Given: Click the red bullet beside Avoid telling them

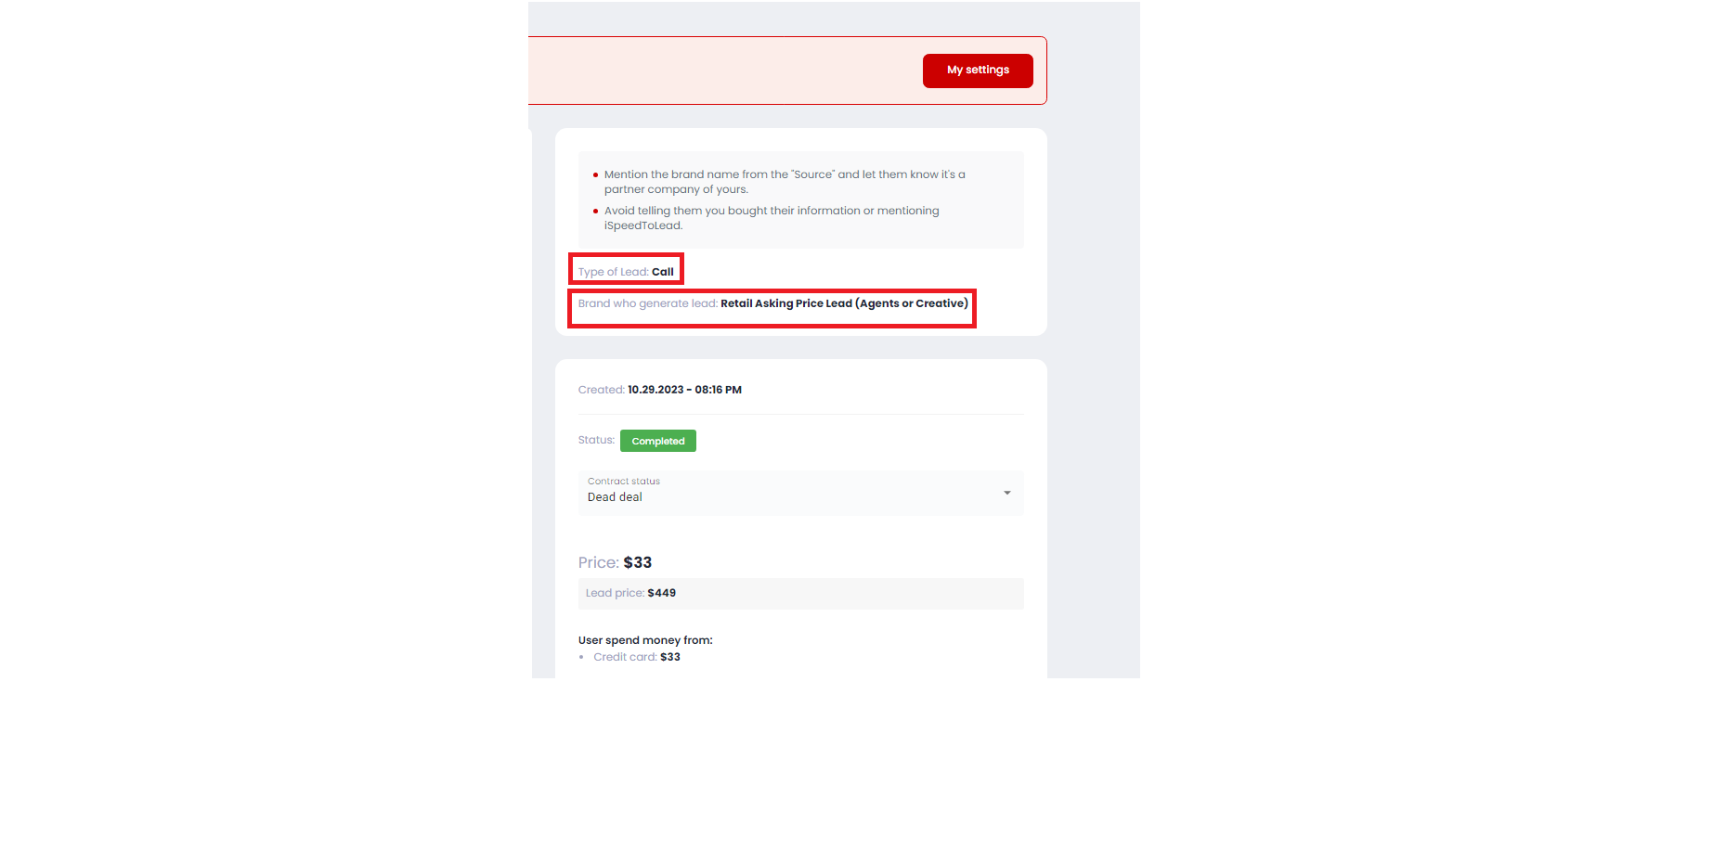Looking at the screenshot, I should click(595, 211).
